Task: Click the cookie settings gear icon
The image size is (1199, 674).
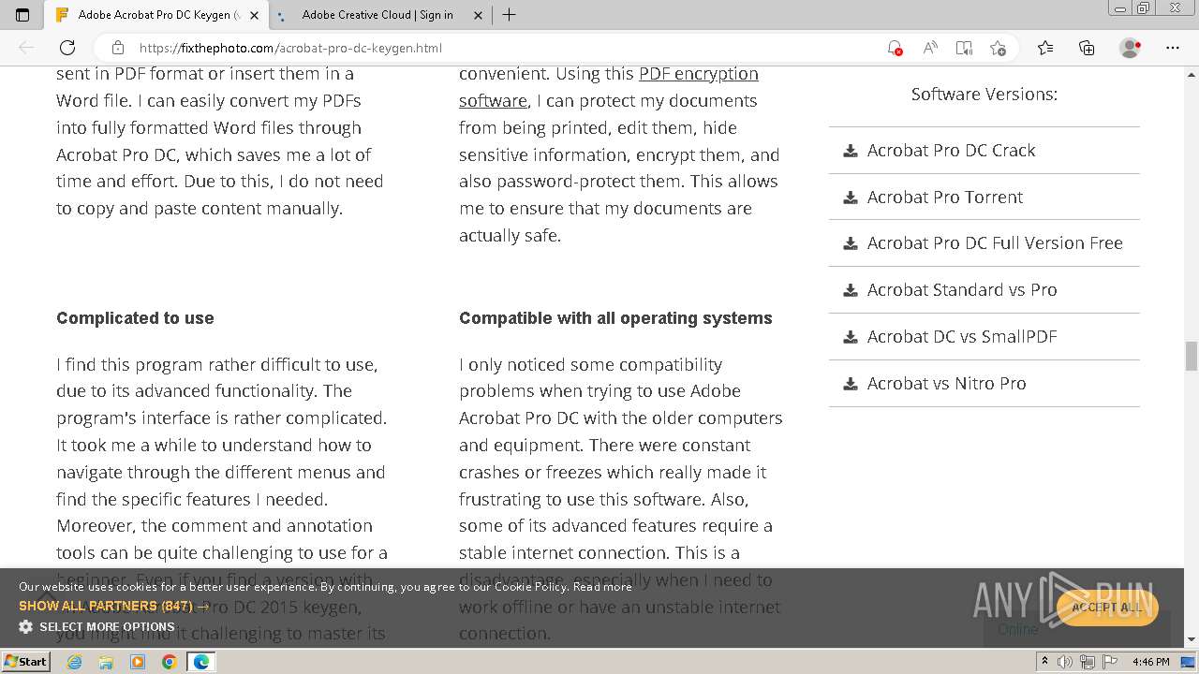Action: pos(26,626)
